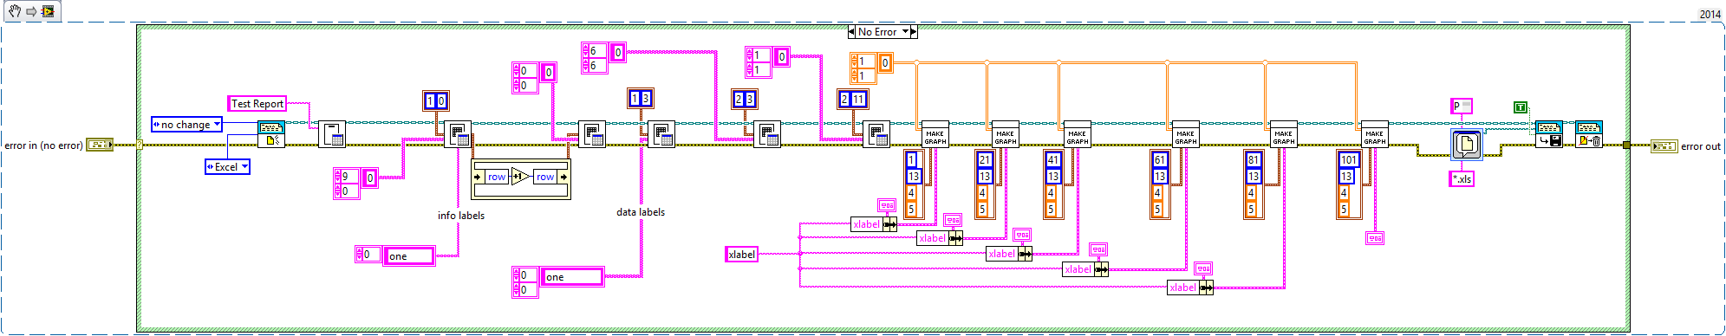The width and height of the screenshot is (1726, 336).
Task: Select the fifth MAKE GRAPH subVI
Action: tap(1283, 134)
